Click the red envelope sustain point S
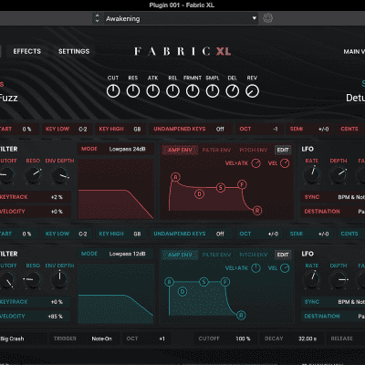 (221, 188)
